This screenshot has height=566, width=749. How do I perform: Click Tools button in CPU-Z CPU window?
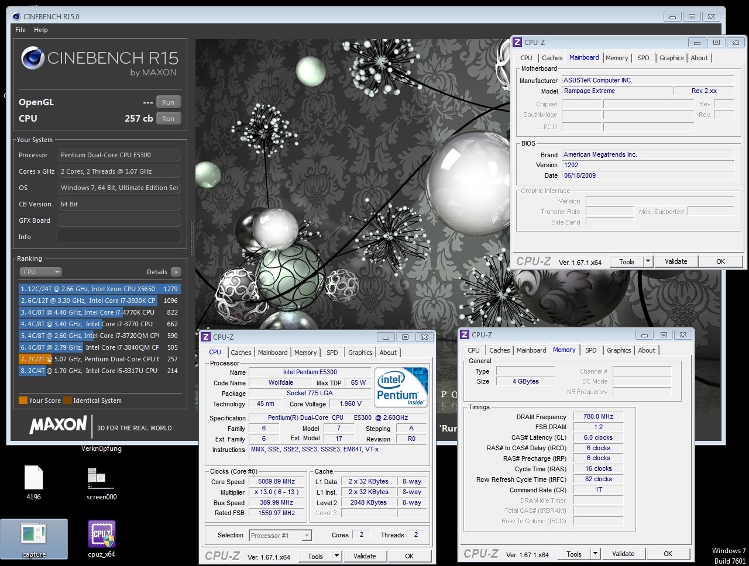[315, 556]
